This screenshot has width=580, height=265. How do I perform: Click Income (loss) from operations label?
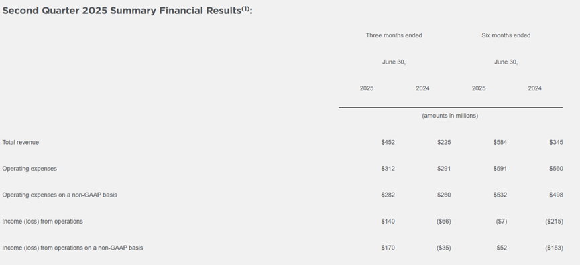tap(42, 222)
